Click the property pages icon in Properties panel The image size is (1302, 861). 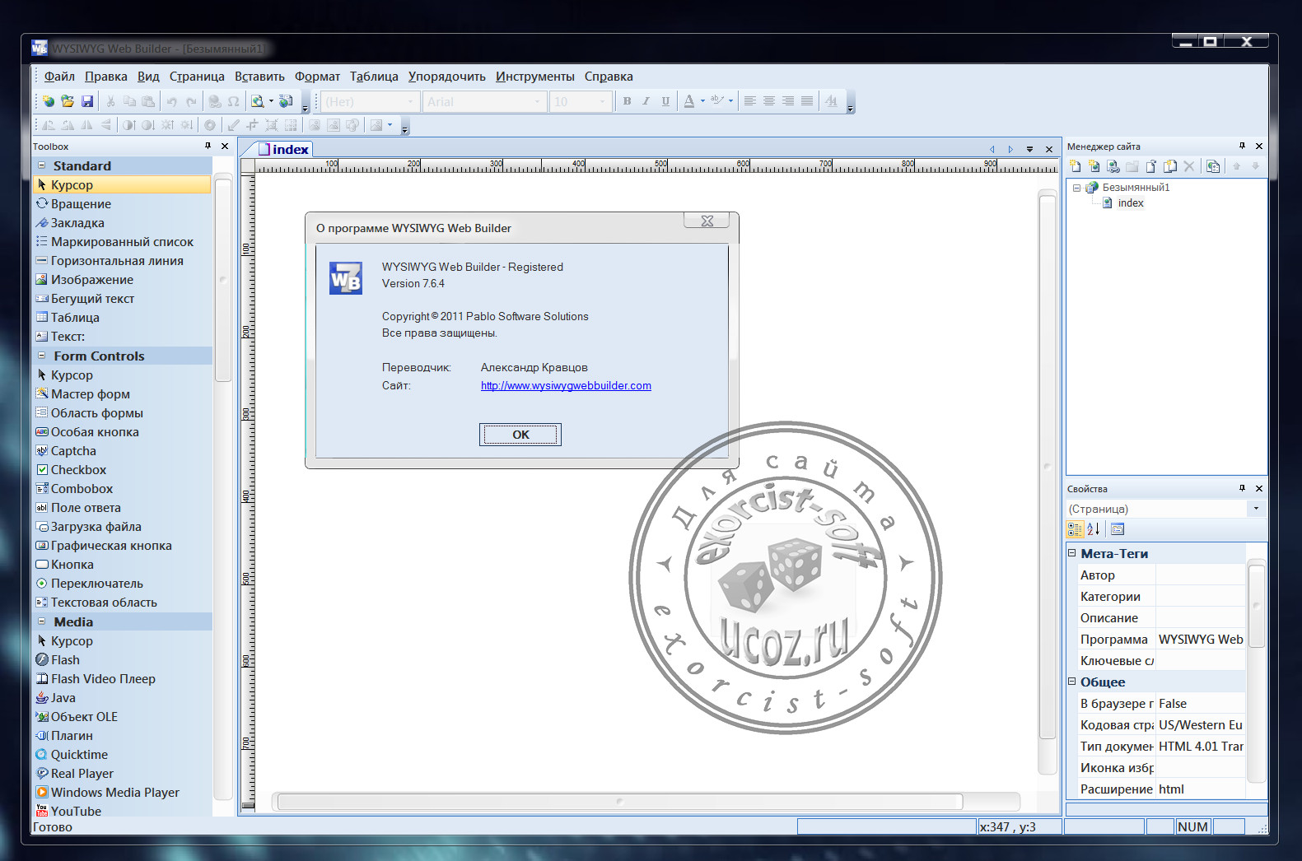tap(1117, 529)
